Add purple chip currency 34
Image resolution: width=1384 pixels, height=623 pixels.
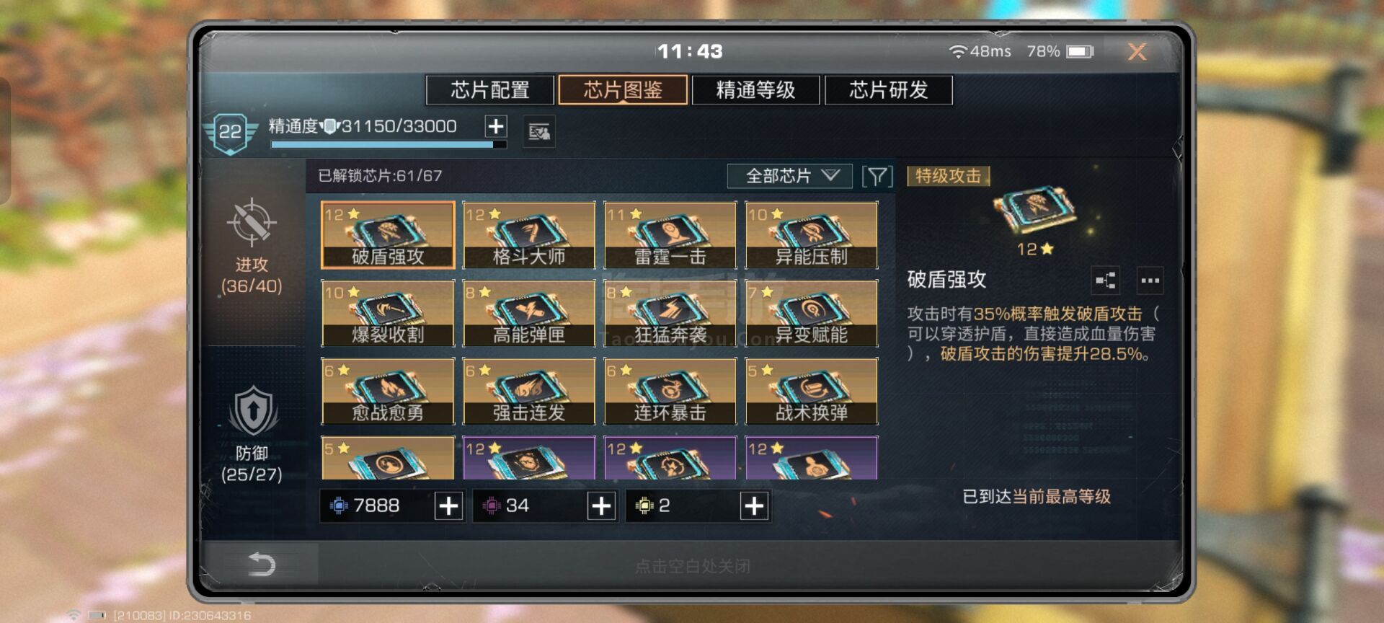[x=601, y=506]
